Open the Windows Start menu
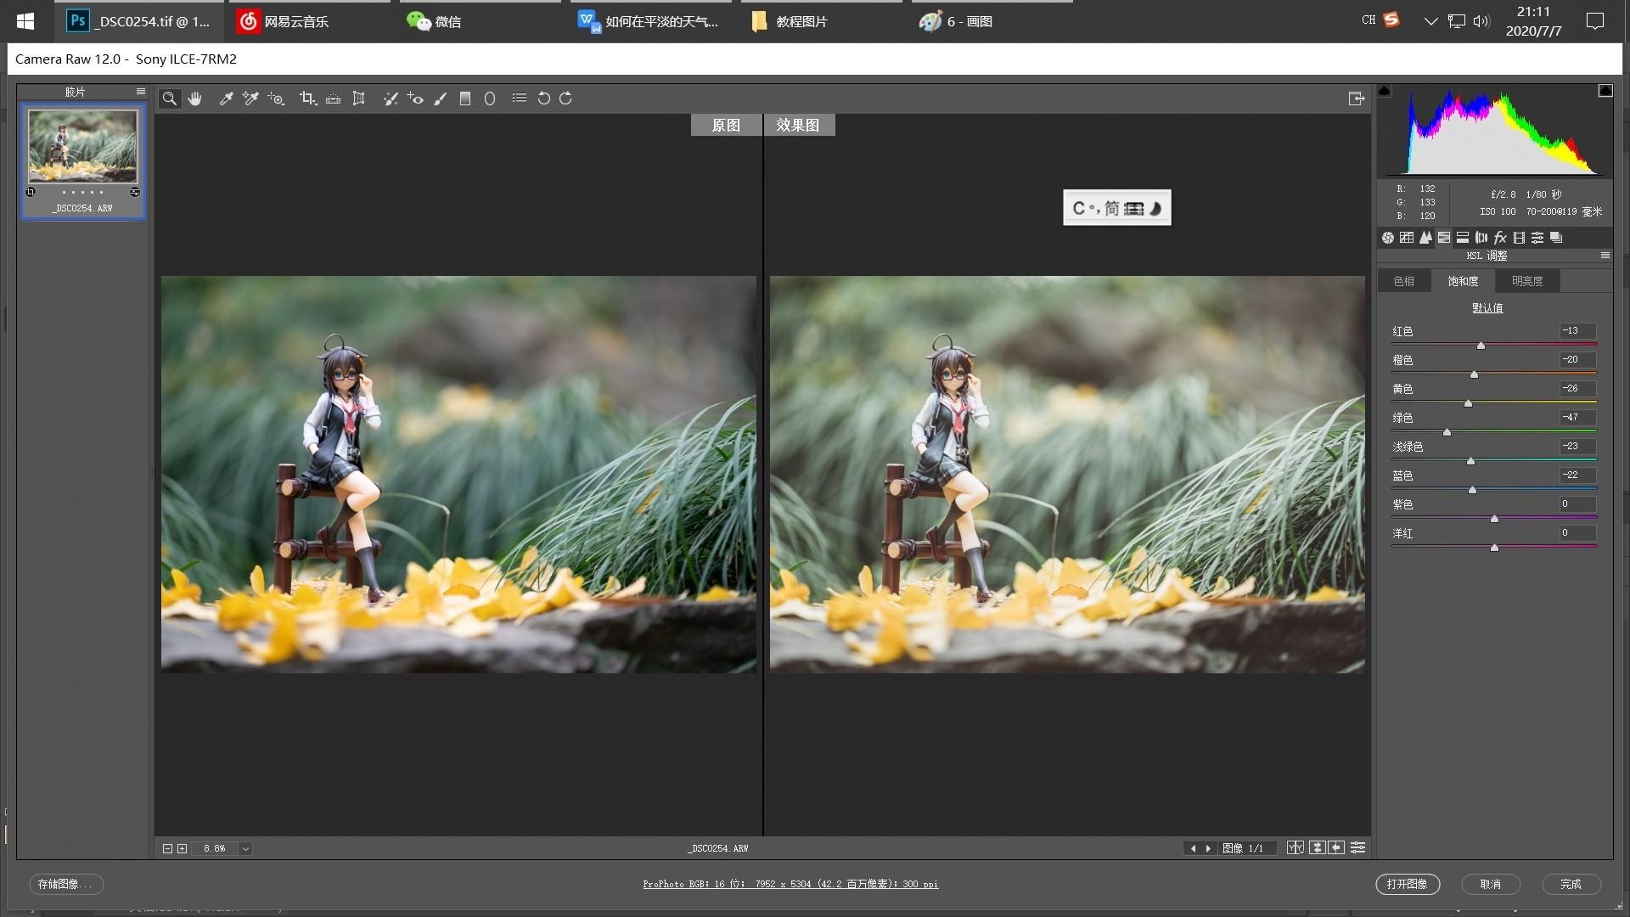The image size is (1630, 917). 25,21
